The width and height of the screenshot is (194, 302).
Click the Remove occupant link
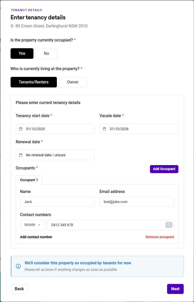point(160,237)
